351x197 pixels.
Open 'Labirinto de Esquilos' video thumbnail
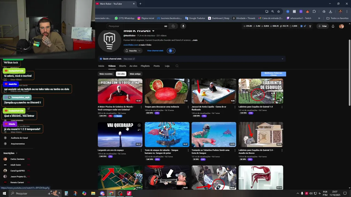click(x=261, y=91)
